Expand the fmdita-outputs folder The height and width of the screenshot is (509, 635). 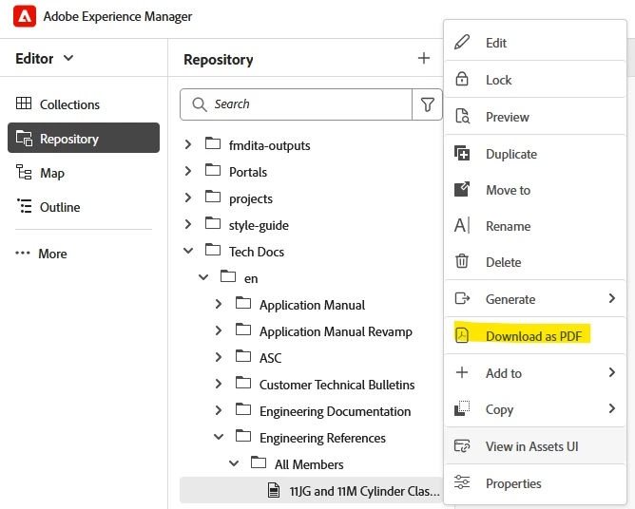(188, 145)
